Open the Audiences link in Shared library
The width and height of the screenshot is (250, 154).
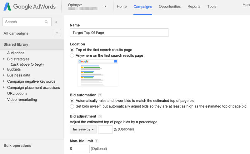[x=16, y=53]
